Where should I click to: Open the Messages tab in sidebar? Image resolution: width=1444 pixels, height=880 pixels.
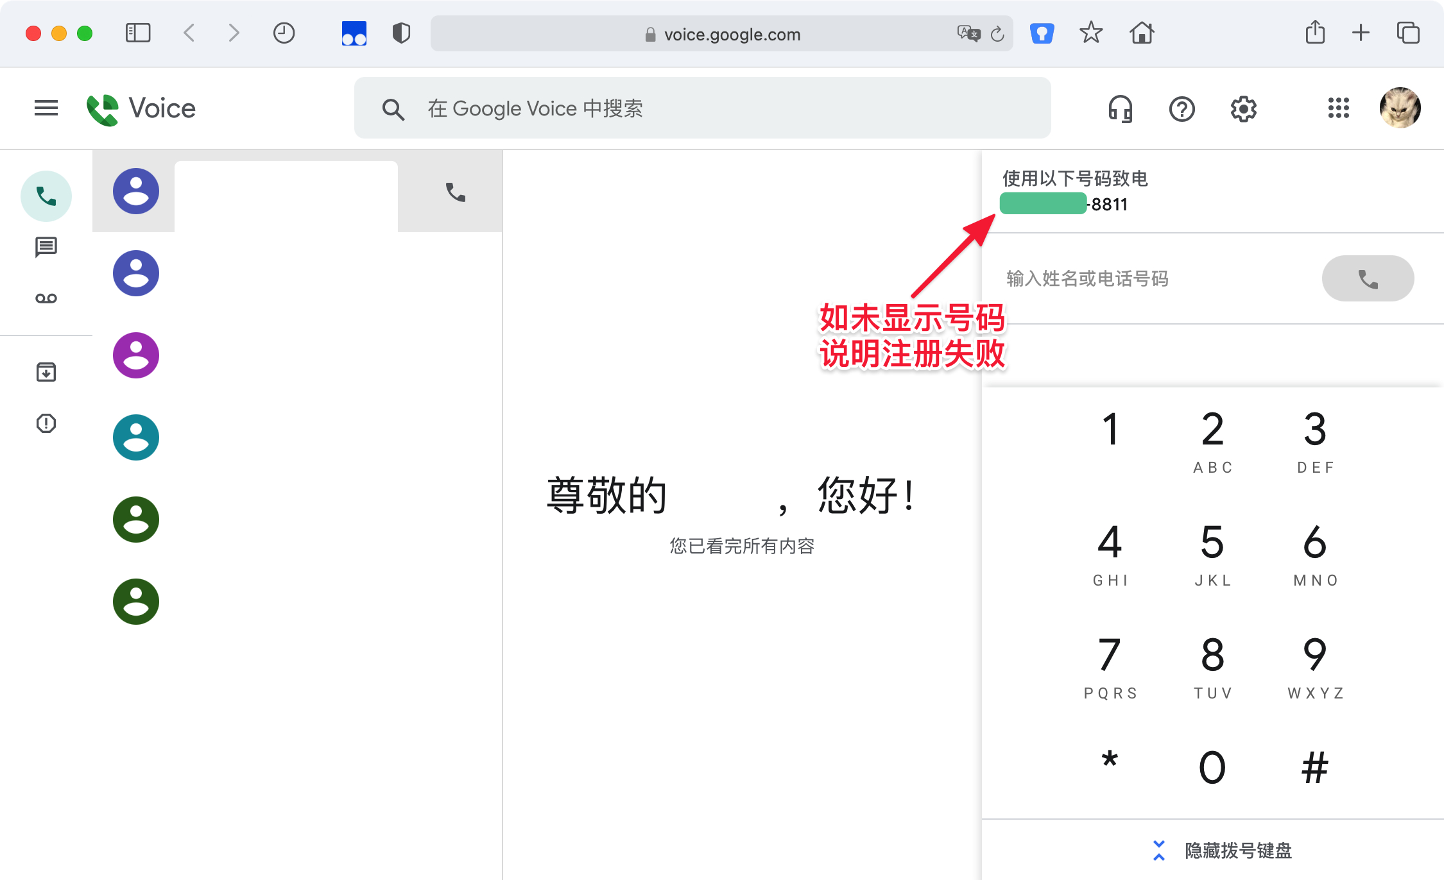click(x=46, y=247)
